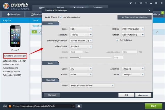165x110 pixels.
Task: Open DVDFab Facebook page icon
Action: (136, 3)
